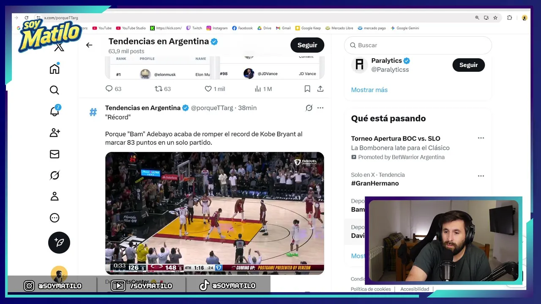The height and width of the screenshot is (304, 541).
Task: Open the follow people sidebar icon
Action: pos(55,133)
